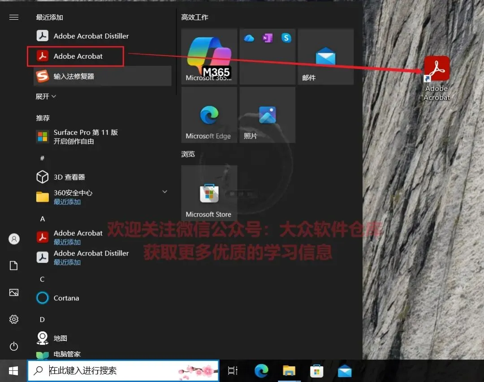484x382 pixels.
Task: Open 3D 查看器 app
Action: (x=103, y=177)
